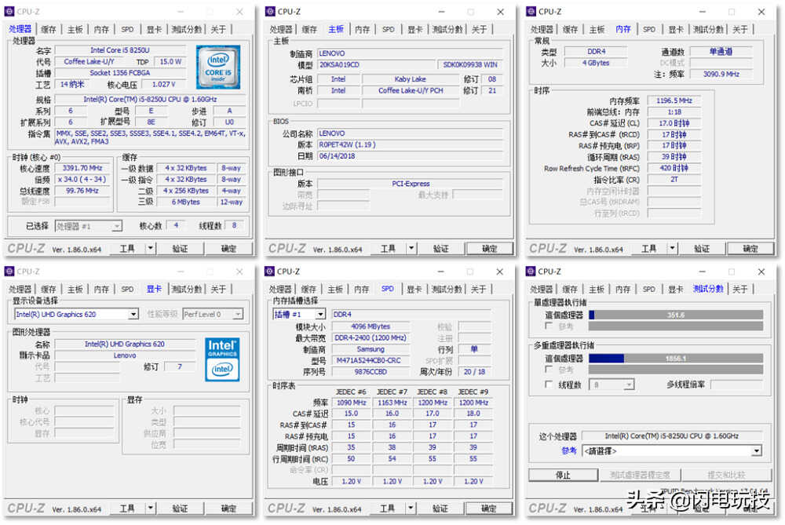Click 确定 button in the memory tab window
Screen dimensions: 785x525
point(750,248)
